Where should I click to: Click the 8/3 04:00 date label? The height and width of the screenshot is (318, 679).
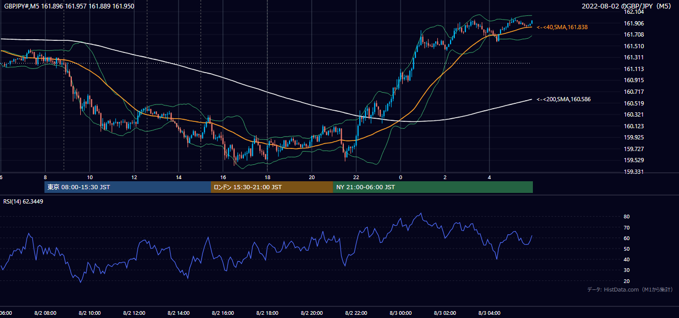tap(489, 313)
